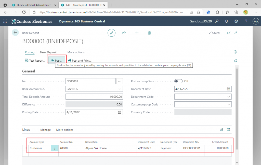Image resolution: width=261 pixels, height=165 pixels.
Task: Click the pencil edit mode icon
Action: click(x=111, y=33)
